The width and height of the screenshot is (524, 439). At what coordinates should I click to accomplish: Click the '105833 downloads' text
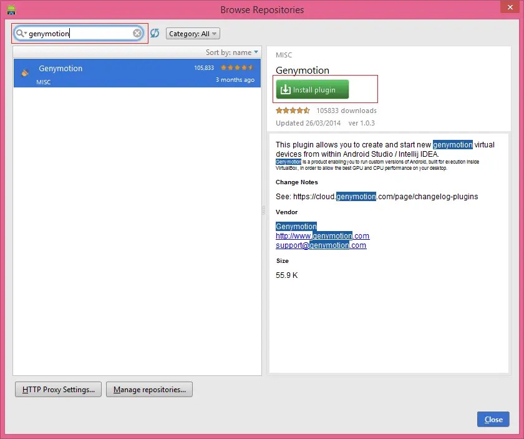pyautogui.click(x=347, y=111)
